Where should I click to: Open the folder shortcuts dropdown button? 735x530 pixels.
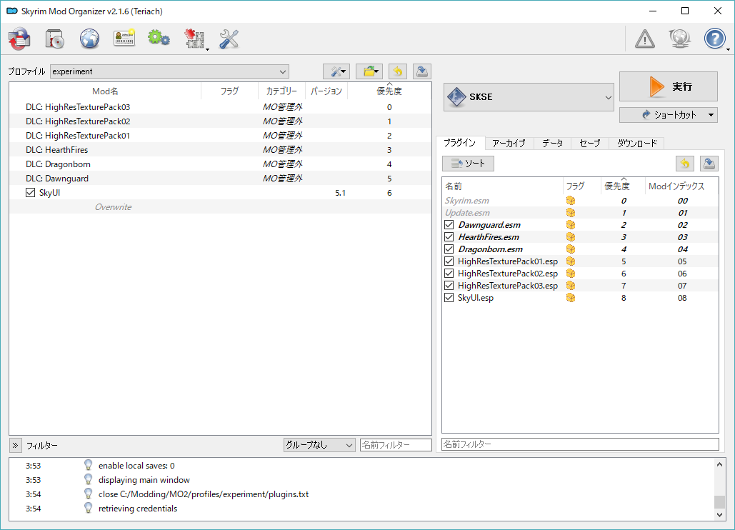coord(369,71)
